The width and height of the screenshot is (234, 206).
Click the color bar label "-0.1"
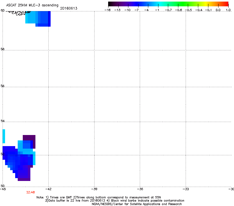(208, 10)
